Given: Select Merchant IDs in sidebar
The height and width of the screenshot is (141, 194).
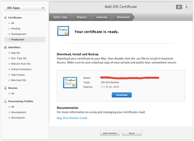Looking at the screenshot, I should 18,80.
